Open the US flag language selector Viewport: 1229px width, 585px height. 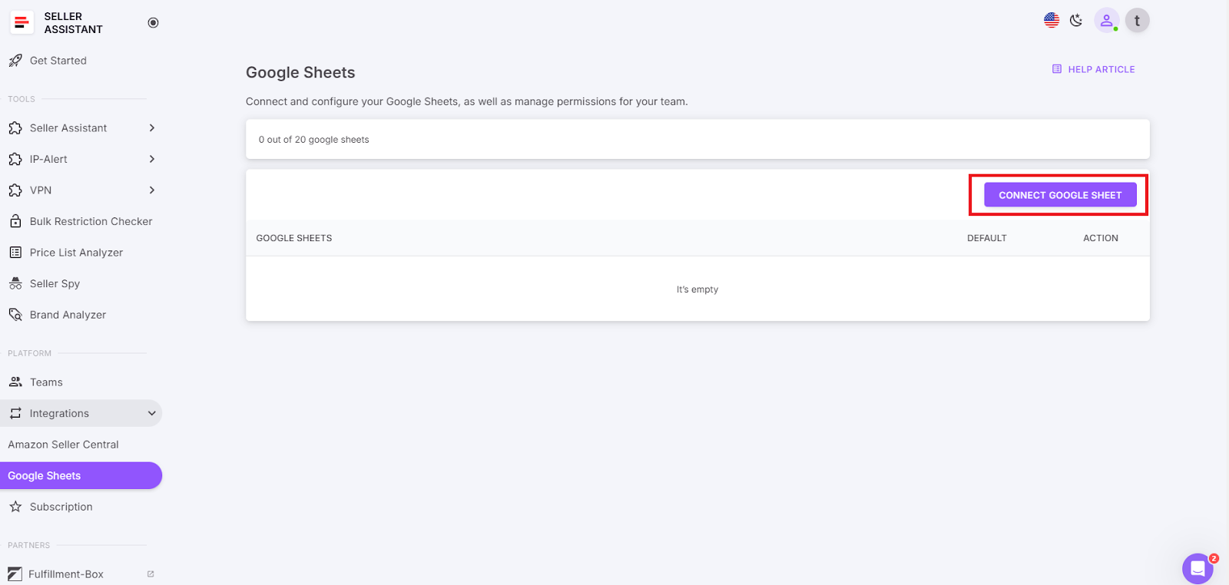[x=1052, y=20]
